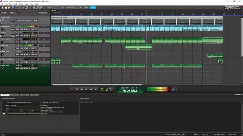Create a new project with the toolbar icon
The image size is (243, 136).
pyautogui.click(x=3, y=8)
